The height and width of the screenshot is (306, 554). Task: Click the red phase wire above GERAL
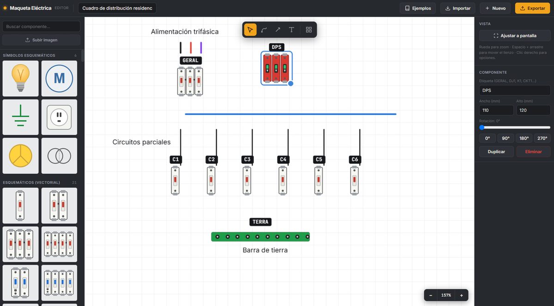191,47
